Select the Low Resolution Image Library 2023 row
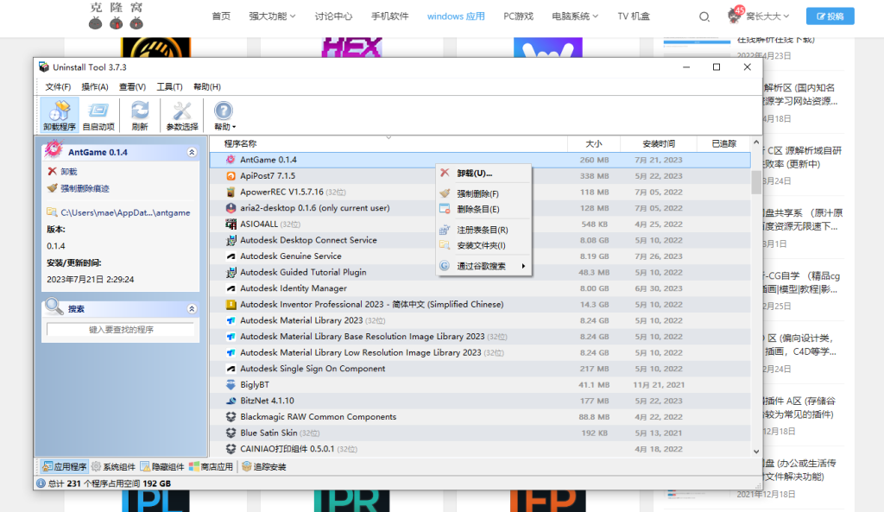This screenshot has height=512, width=884. (x=480, y=352)
